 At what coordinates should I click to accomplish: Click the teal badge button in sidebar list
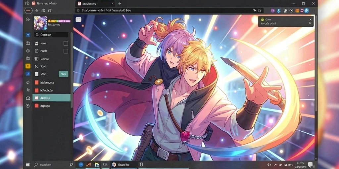[x=64, y=74]
